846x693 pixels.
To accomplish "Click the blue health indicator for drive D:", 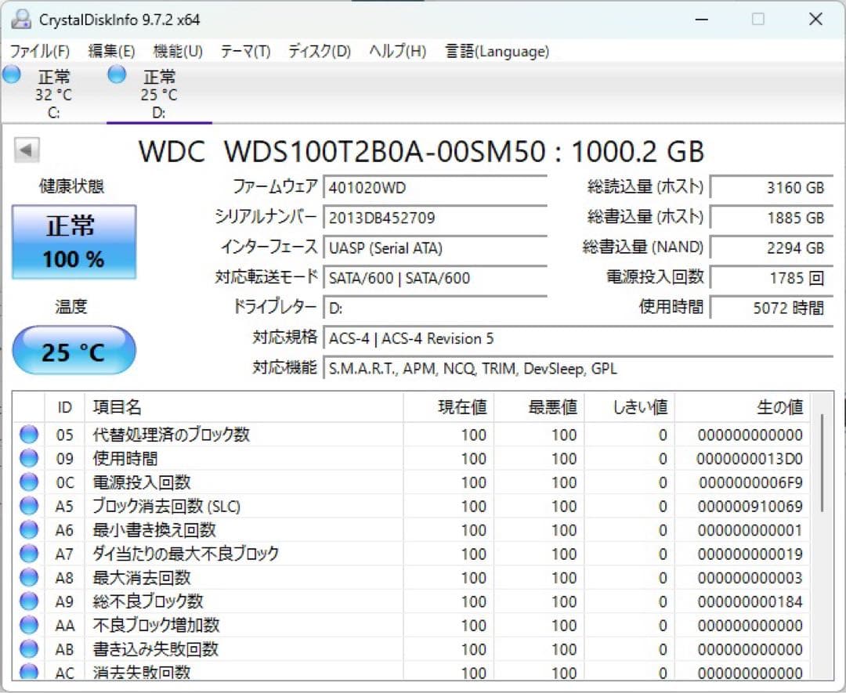I will tap(116, 74).
